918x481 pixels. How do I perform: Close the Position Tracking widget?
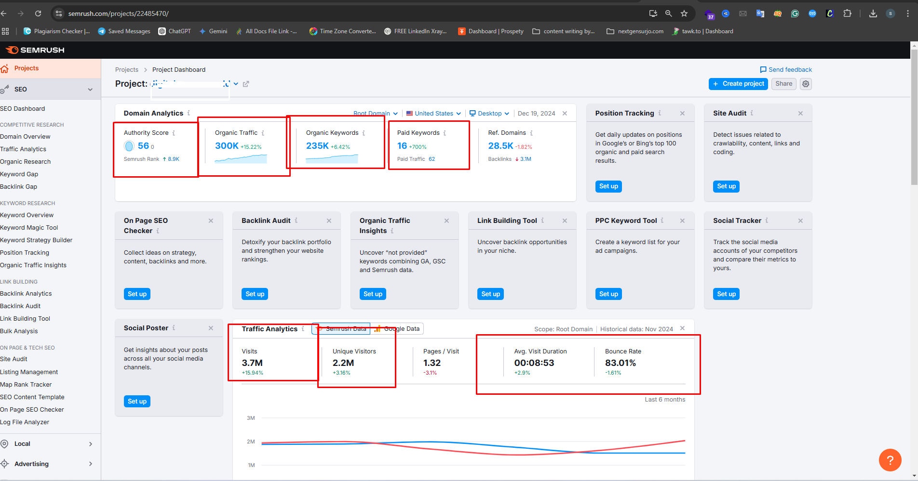click(682, 114)
